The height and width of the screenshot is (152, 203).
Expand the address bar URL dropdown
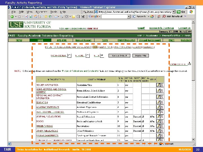pos(174,12)
